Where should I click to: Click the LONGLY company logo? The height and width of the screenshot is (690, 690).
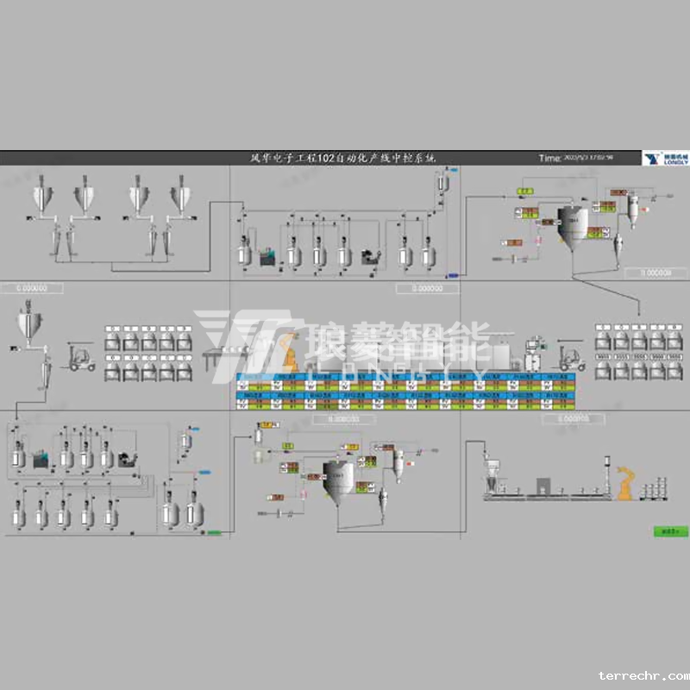tap(663, 158)
